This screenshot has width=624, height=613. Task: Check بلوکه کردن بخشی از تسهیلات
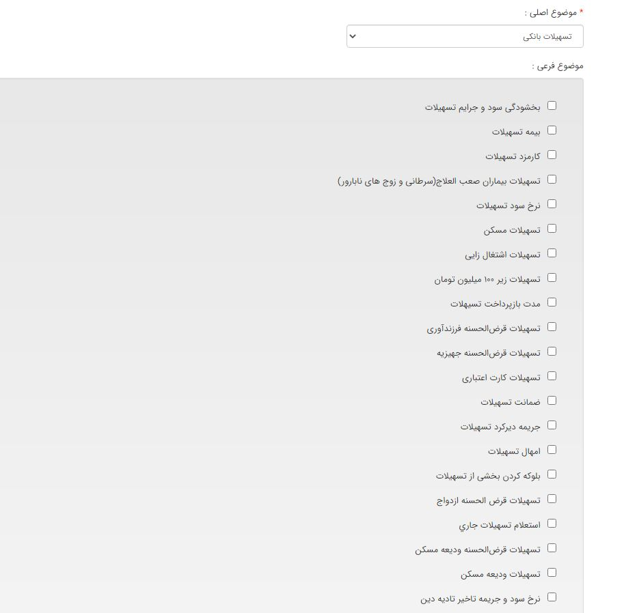(552, 474)
